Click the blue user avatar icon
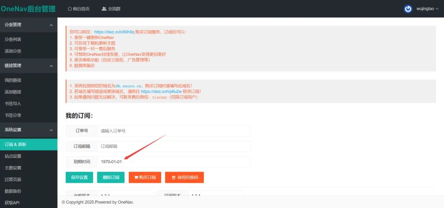444x208 pixels. pos(408,9)
